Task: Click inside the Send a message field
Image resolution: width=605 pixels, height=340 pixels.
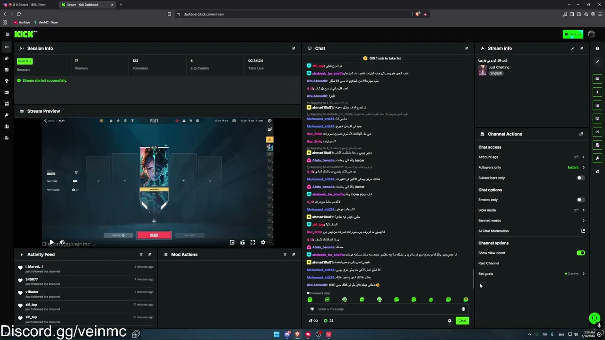Action: (388, 309)
